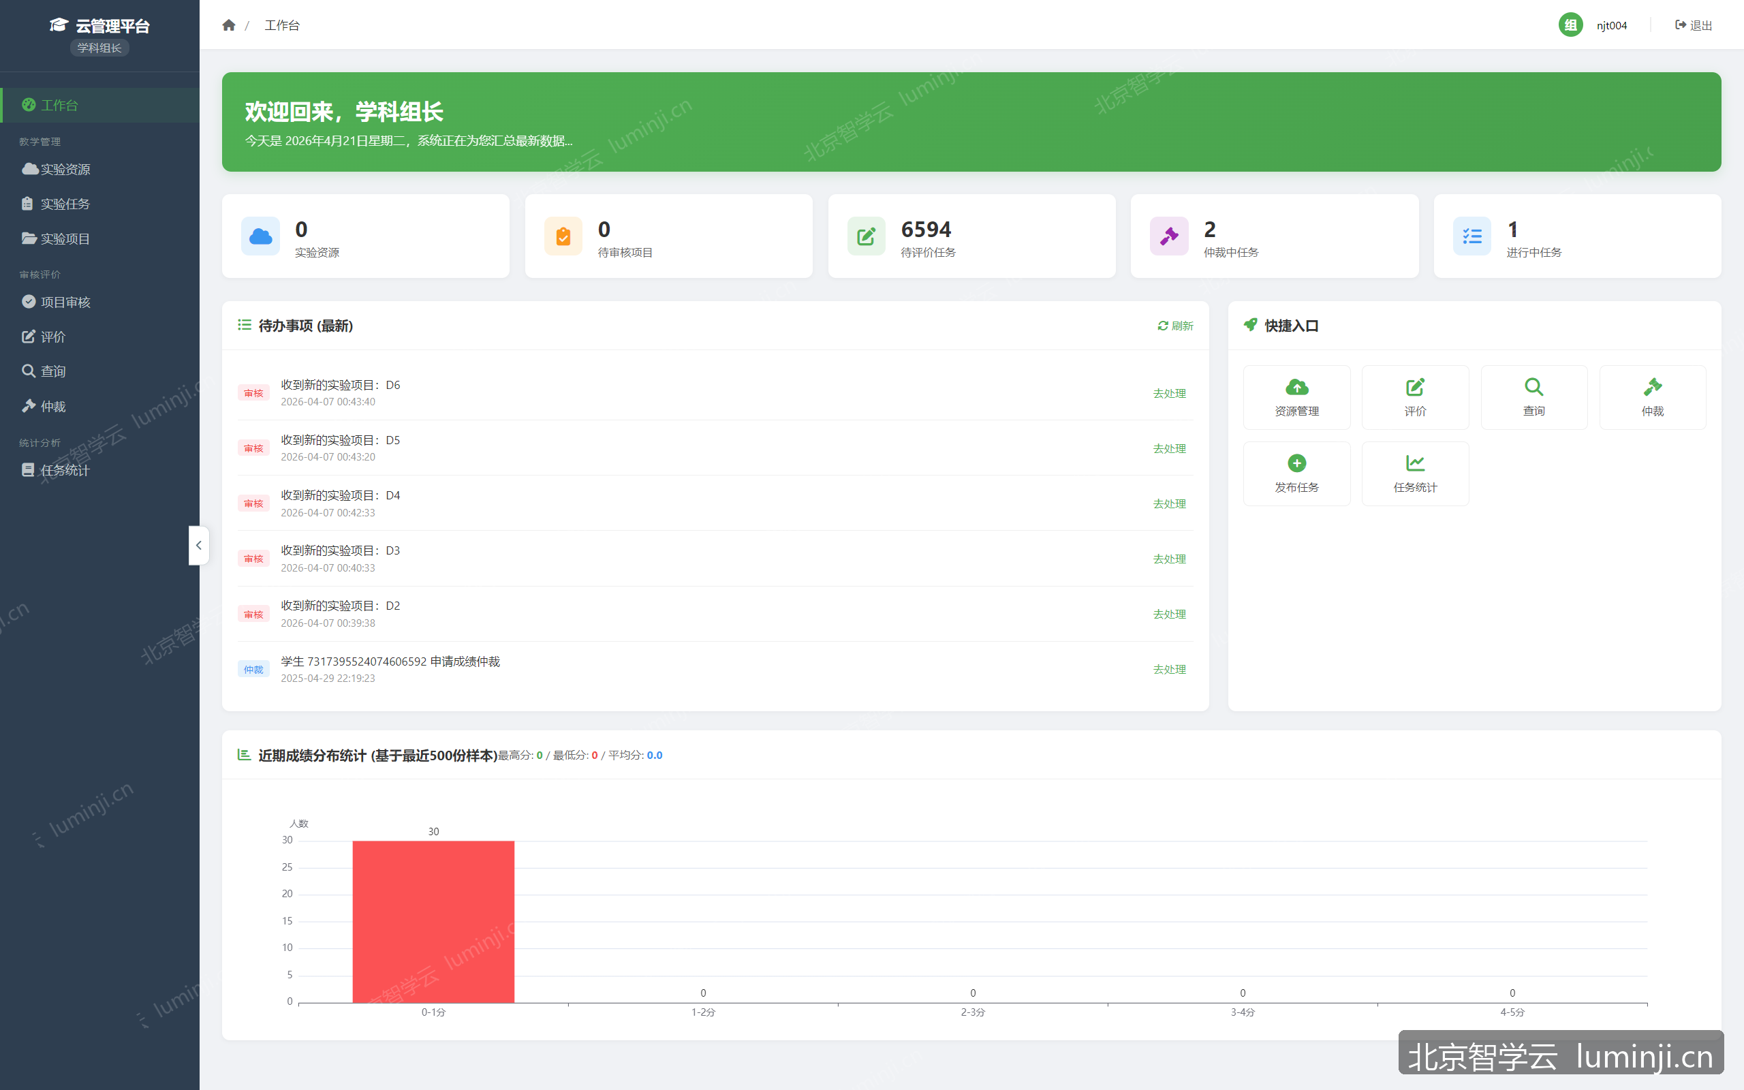Image resolution: width=1744 pixels, height=1090 pixels.
Task: Click the home icon in breadcrumb
Action: (228, 25)
